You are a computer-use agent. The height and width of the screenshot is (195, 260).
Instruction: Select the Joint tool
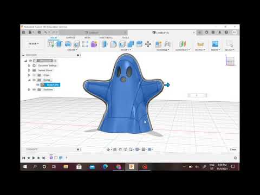167,44
